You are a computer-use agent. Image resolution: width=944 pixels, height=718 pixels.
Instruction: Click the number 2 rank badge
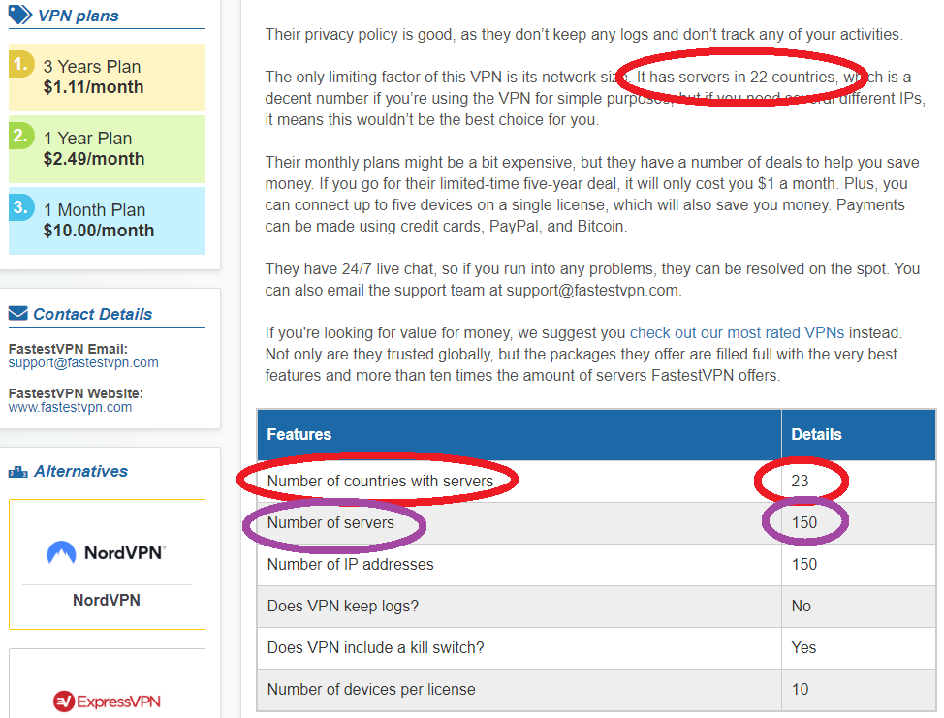click(21, 136)
